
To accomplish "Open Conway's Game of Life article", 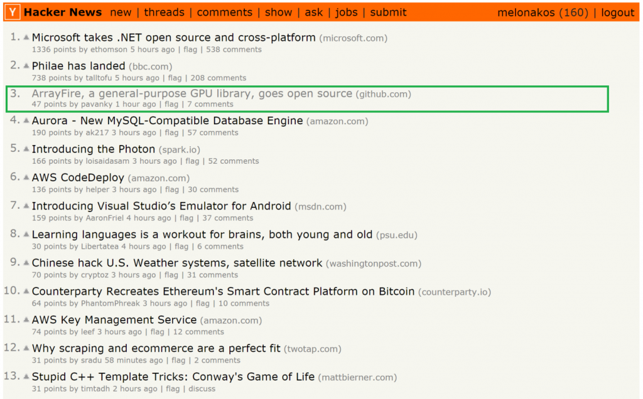I will click(173, 377).
